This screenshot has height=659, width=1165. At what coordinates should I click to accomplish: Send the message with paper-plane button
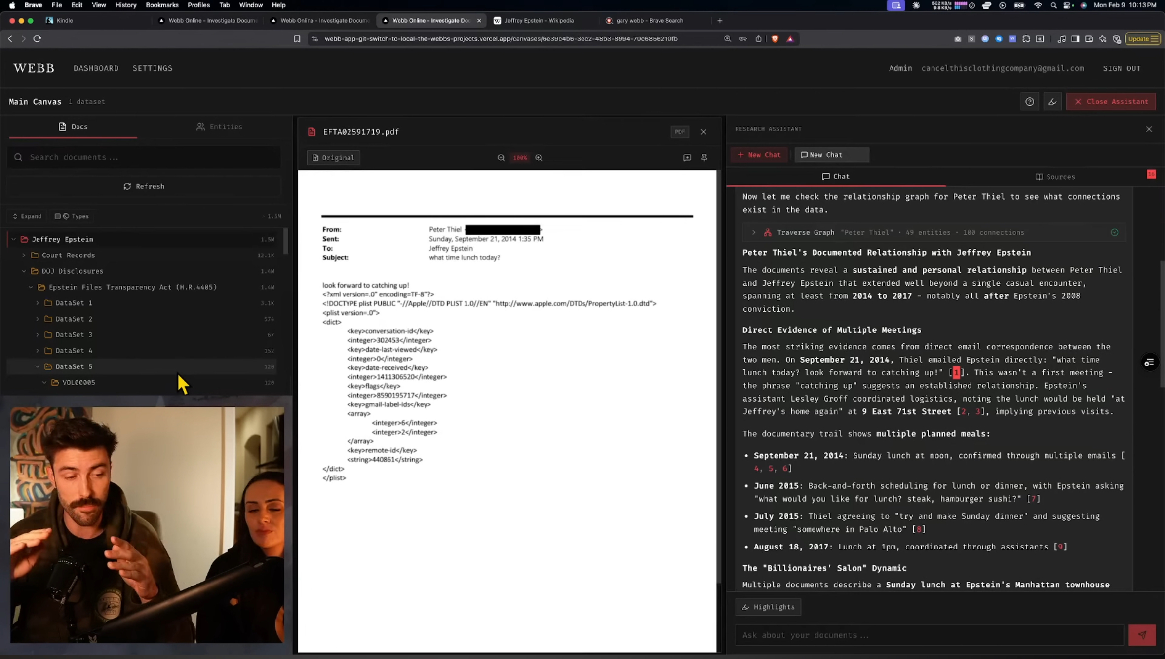(x=1142, y=635)
